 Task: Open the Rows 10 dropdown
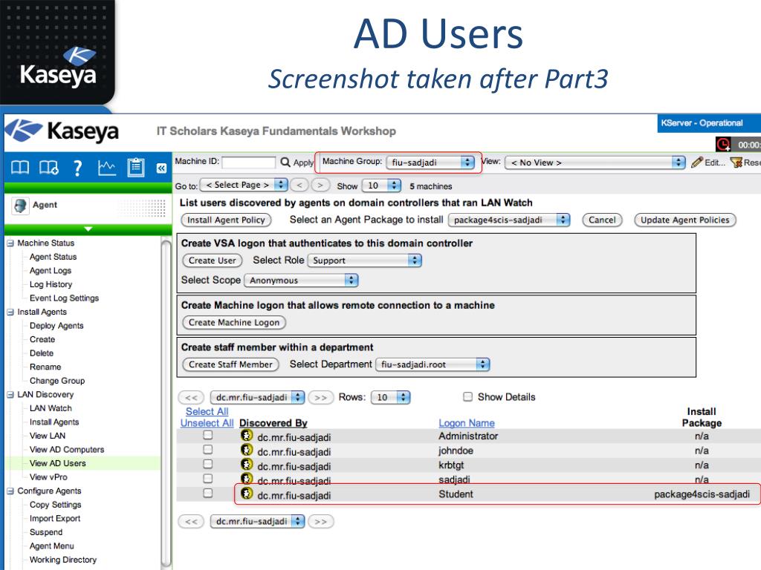coord(390,398)
